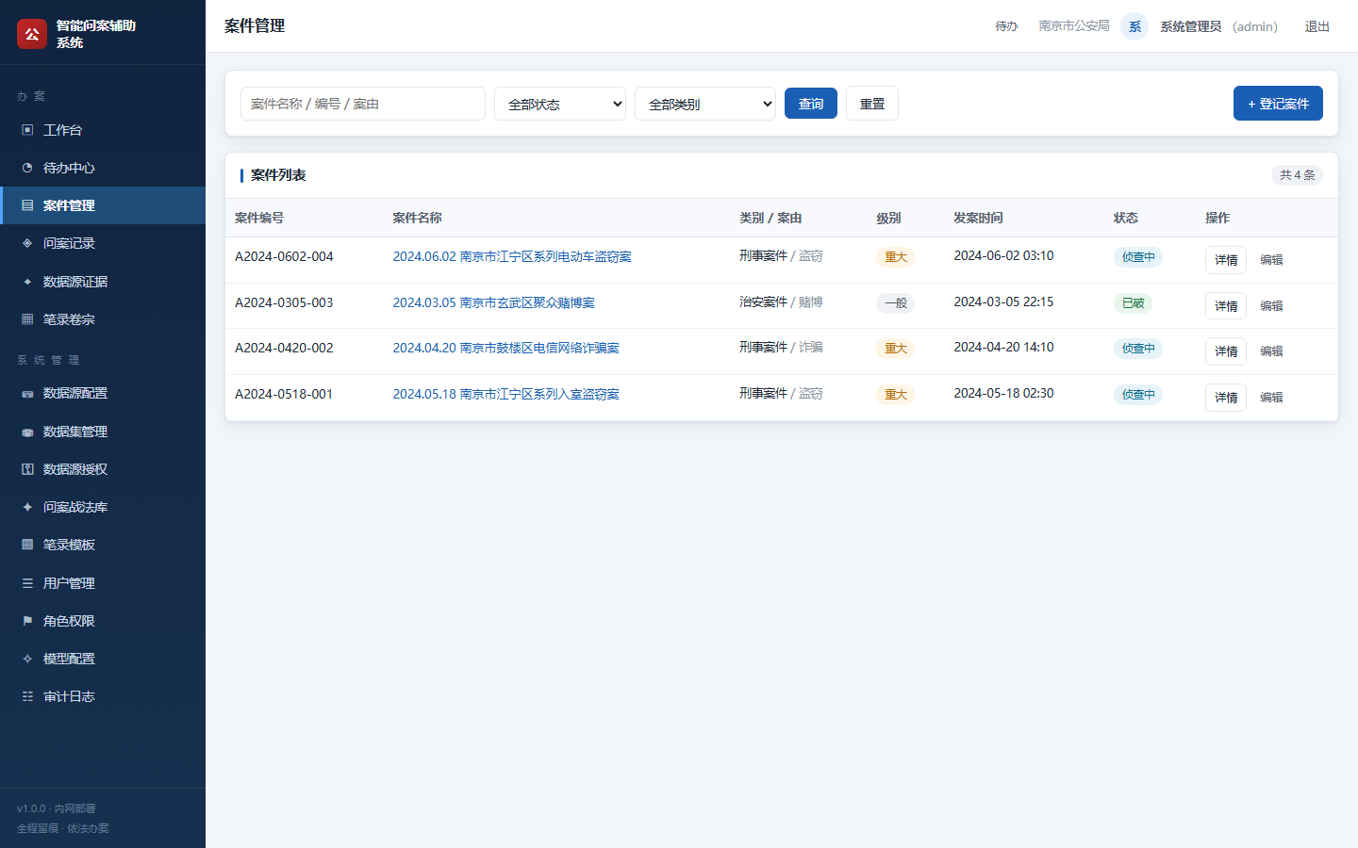Click the + 登记案件 button

(1278, 104)
